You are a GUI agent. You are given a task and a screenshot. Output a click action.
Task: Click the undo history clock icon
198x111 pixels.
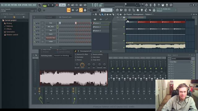146,5
